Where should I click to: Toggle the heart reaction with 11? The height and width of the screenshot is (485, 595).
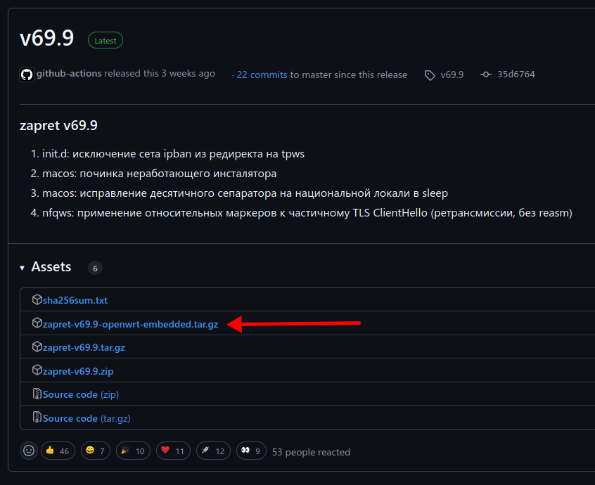(x=173, y=451)
